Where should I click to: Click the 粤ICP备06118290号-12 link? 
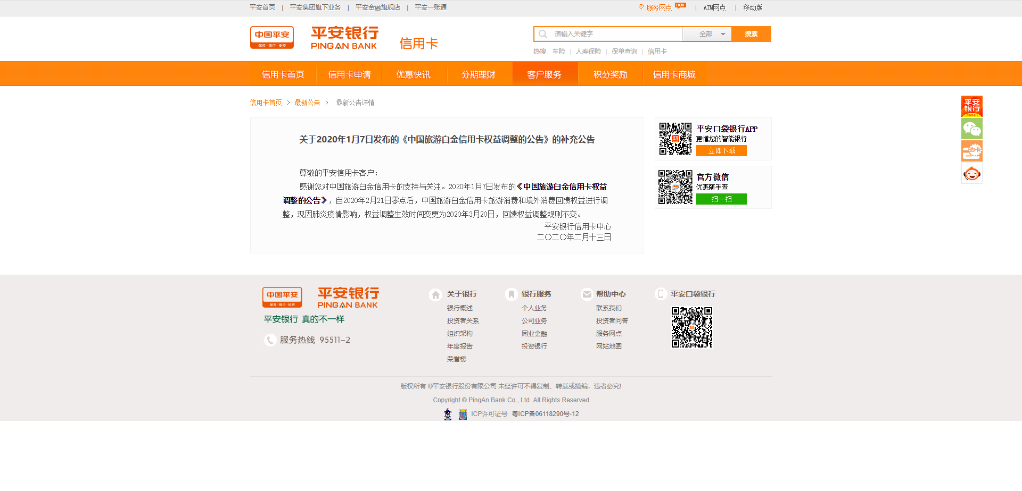pyautogui.click(x=545, y=414)
